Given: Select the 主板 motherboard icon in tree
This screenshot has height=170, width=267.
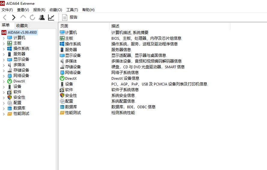Looking at the screenshot, I should (x=10, y=43).
